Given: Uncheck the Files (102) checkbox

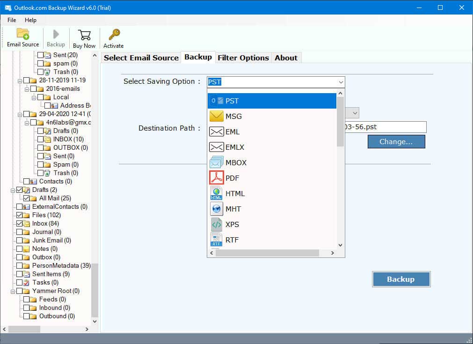Looking at the screenshot, I should click(19, 215).
